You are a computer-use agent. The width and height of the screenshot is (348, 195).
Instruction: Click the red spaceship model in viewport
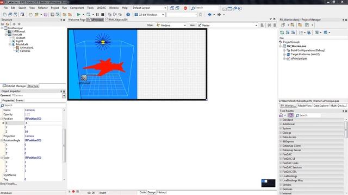[104, 67]
